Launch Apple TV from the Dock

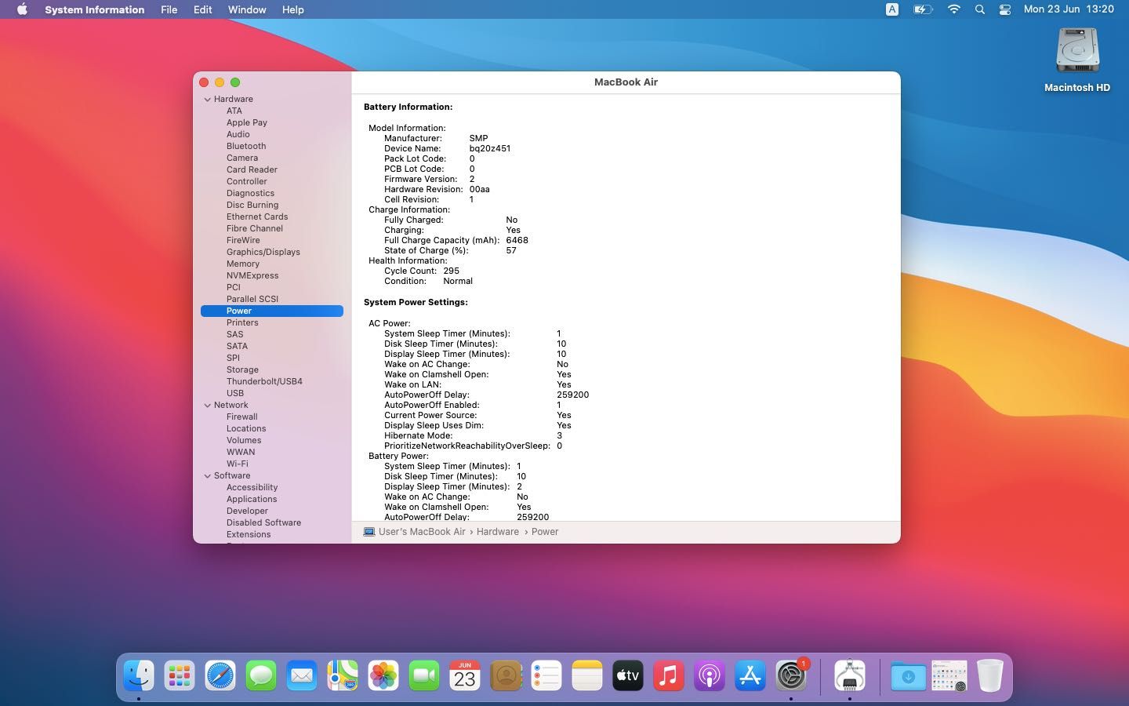click(x=628, y=675)
